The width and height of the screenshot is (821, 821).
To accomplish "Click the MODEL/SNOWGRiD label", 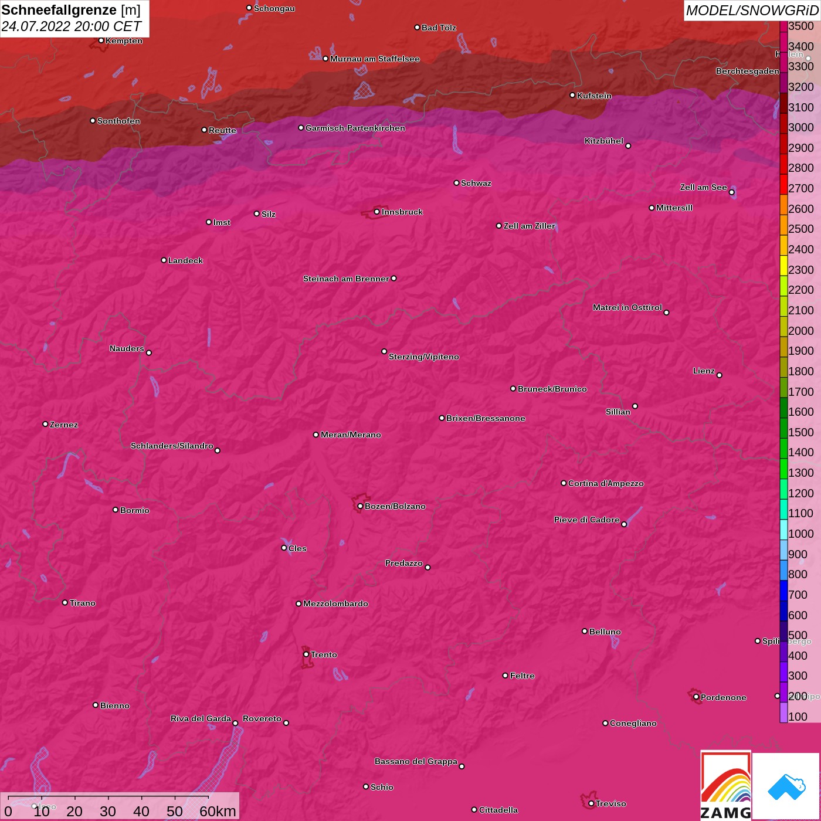I will coord(751,11).
